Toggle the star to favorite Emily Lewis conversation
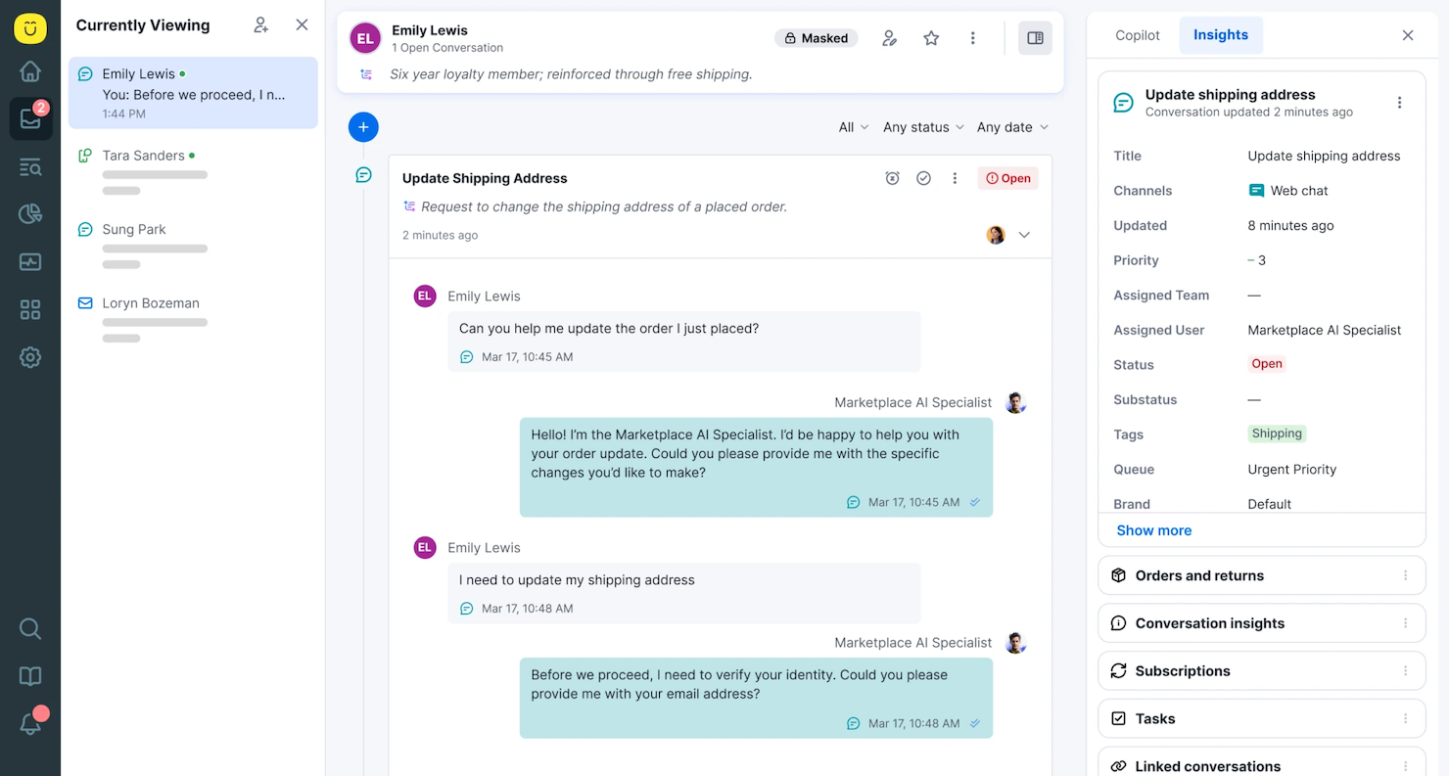Image resolution: width=1449 pixels, height=776 pixels. point(930,37)
